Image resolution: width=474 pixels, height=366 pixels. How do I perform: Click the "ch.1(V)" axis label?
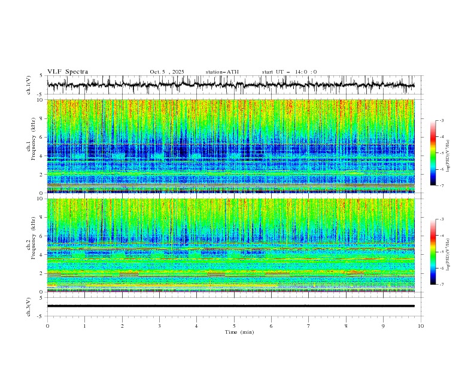click(x=29, y=85)
